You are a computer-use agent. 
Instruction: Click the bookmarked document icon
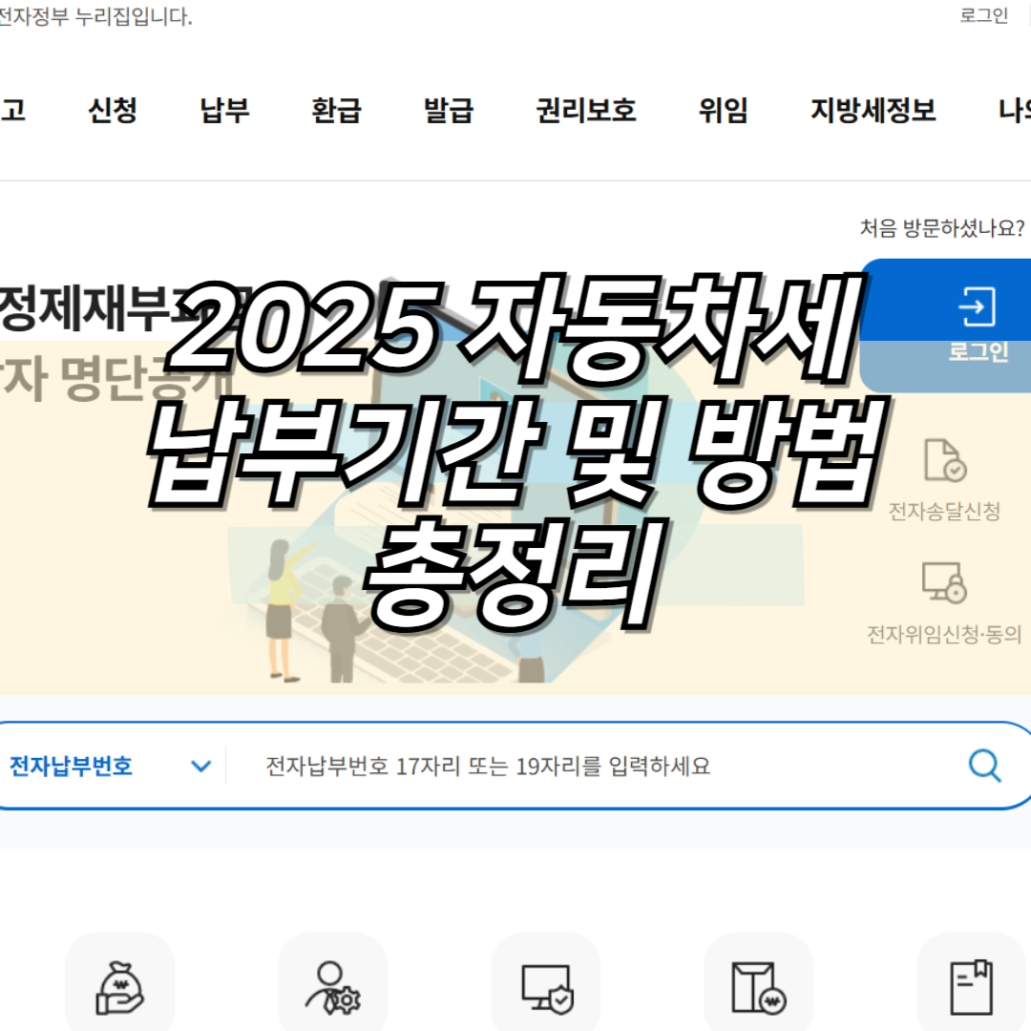tap(972, 987)
